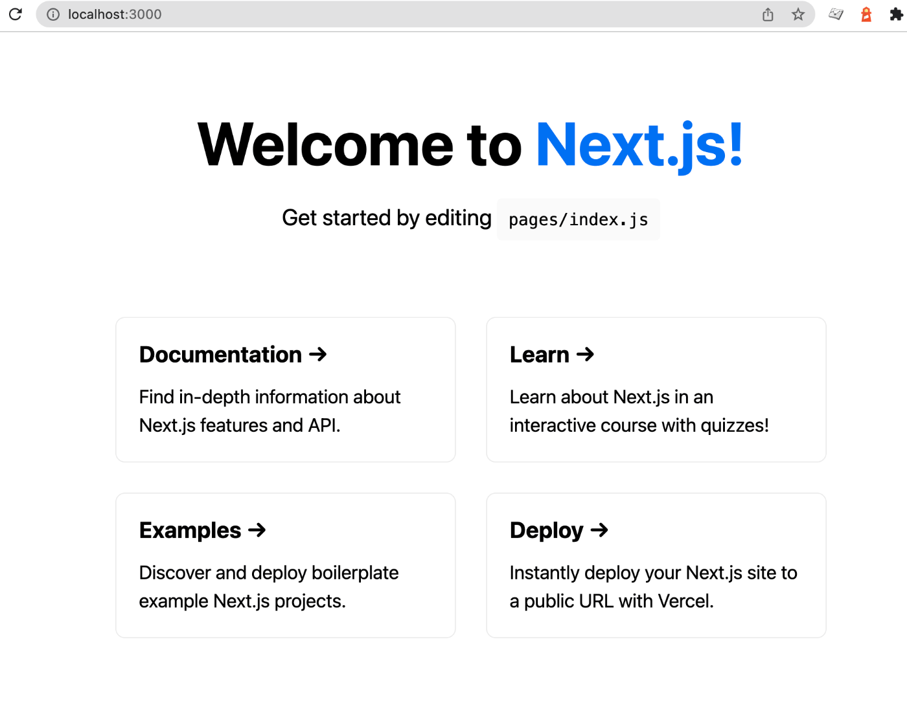Screen dimensions: 907x701
Task: Click 'interactive course with quizzes!' text
Action: (639, 425)
